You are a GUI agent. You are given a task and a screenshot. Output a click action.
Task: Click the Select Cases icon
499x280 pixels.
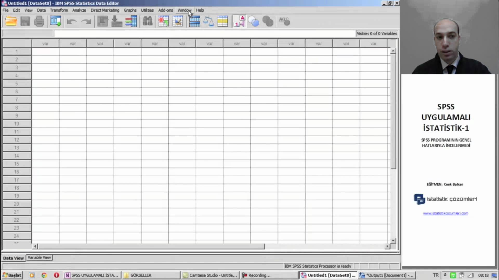coord(222,21)
